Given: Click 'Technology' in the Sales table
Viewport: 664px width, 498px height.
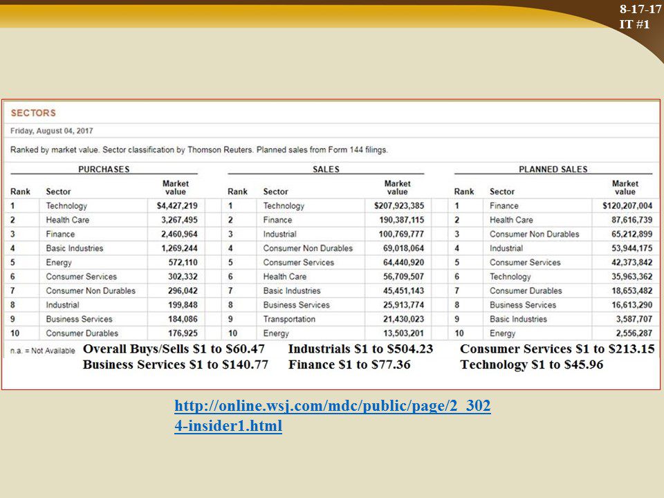Looking at the screenshot, I should coord(284,206).
